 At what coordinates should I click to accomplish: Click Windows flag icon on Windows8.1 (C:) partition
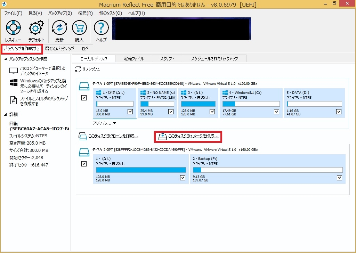225,92
